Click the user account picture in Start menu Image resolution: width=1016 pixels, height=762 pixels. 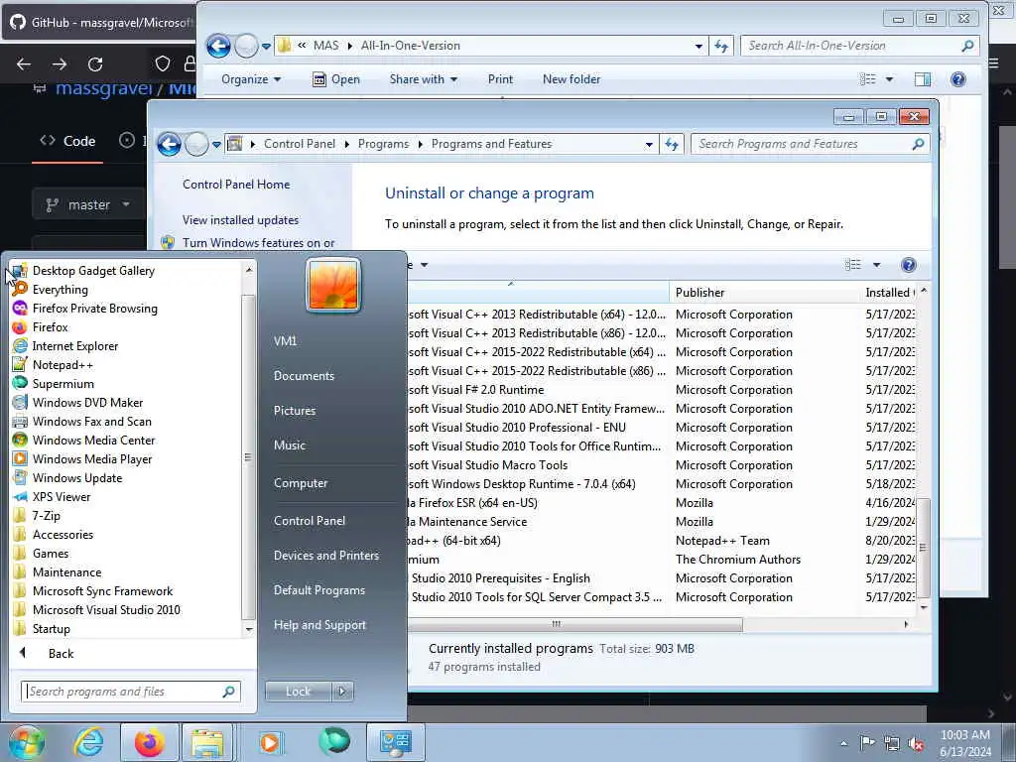[x=333, y=286]
